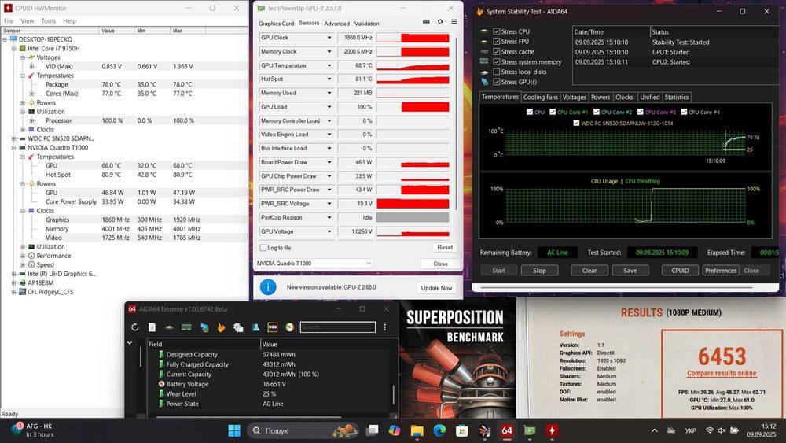Viewport: 786px width, 443px height.
Task: Open Microsoft Store from taskbar
Action: tap(462, 430)
